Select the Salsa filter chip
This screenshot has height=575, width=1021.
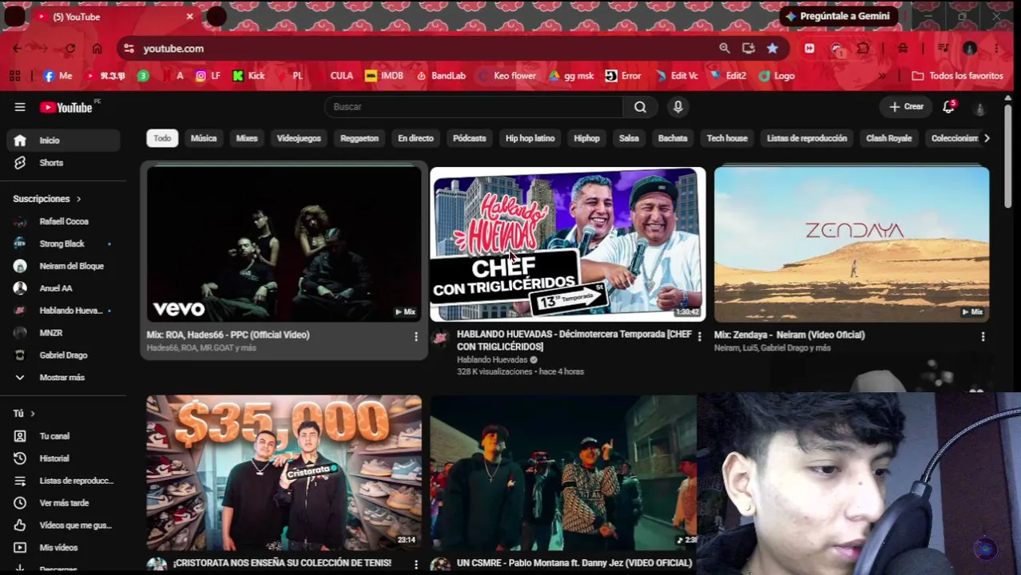click(629, 138)
